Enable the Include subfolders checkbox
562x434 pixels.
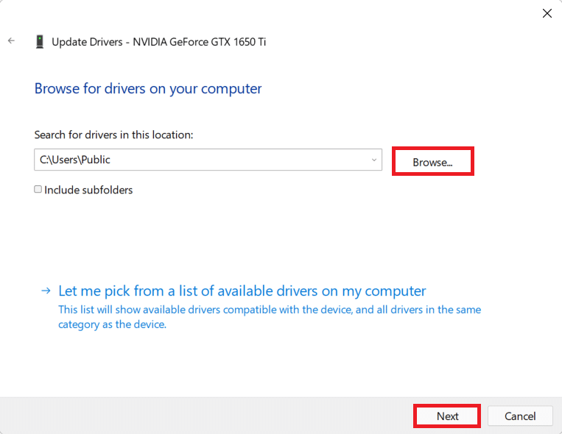point(38,190)
